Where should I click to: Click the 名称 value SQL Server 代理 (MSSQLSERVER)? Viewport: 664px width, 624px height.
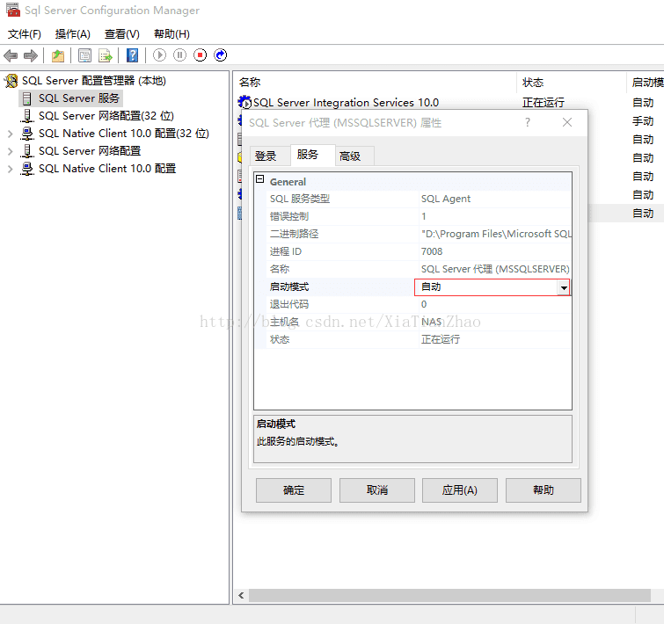(x=495, y=269)
